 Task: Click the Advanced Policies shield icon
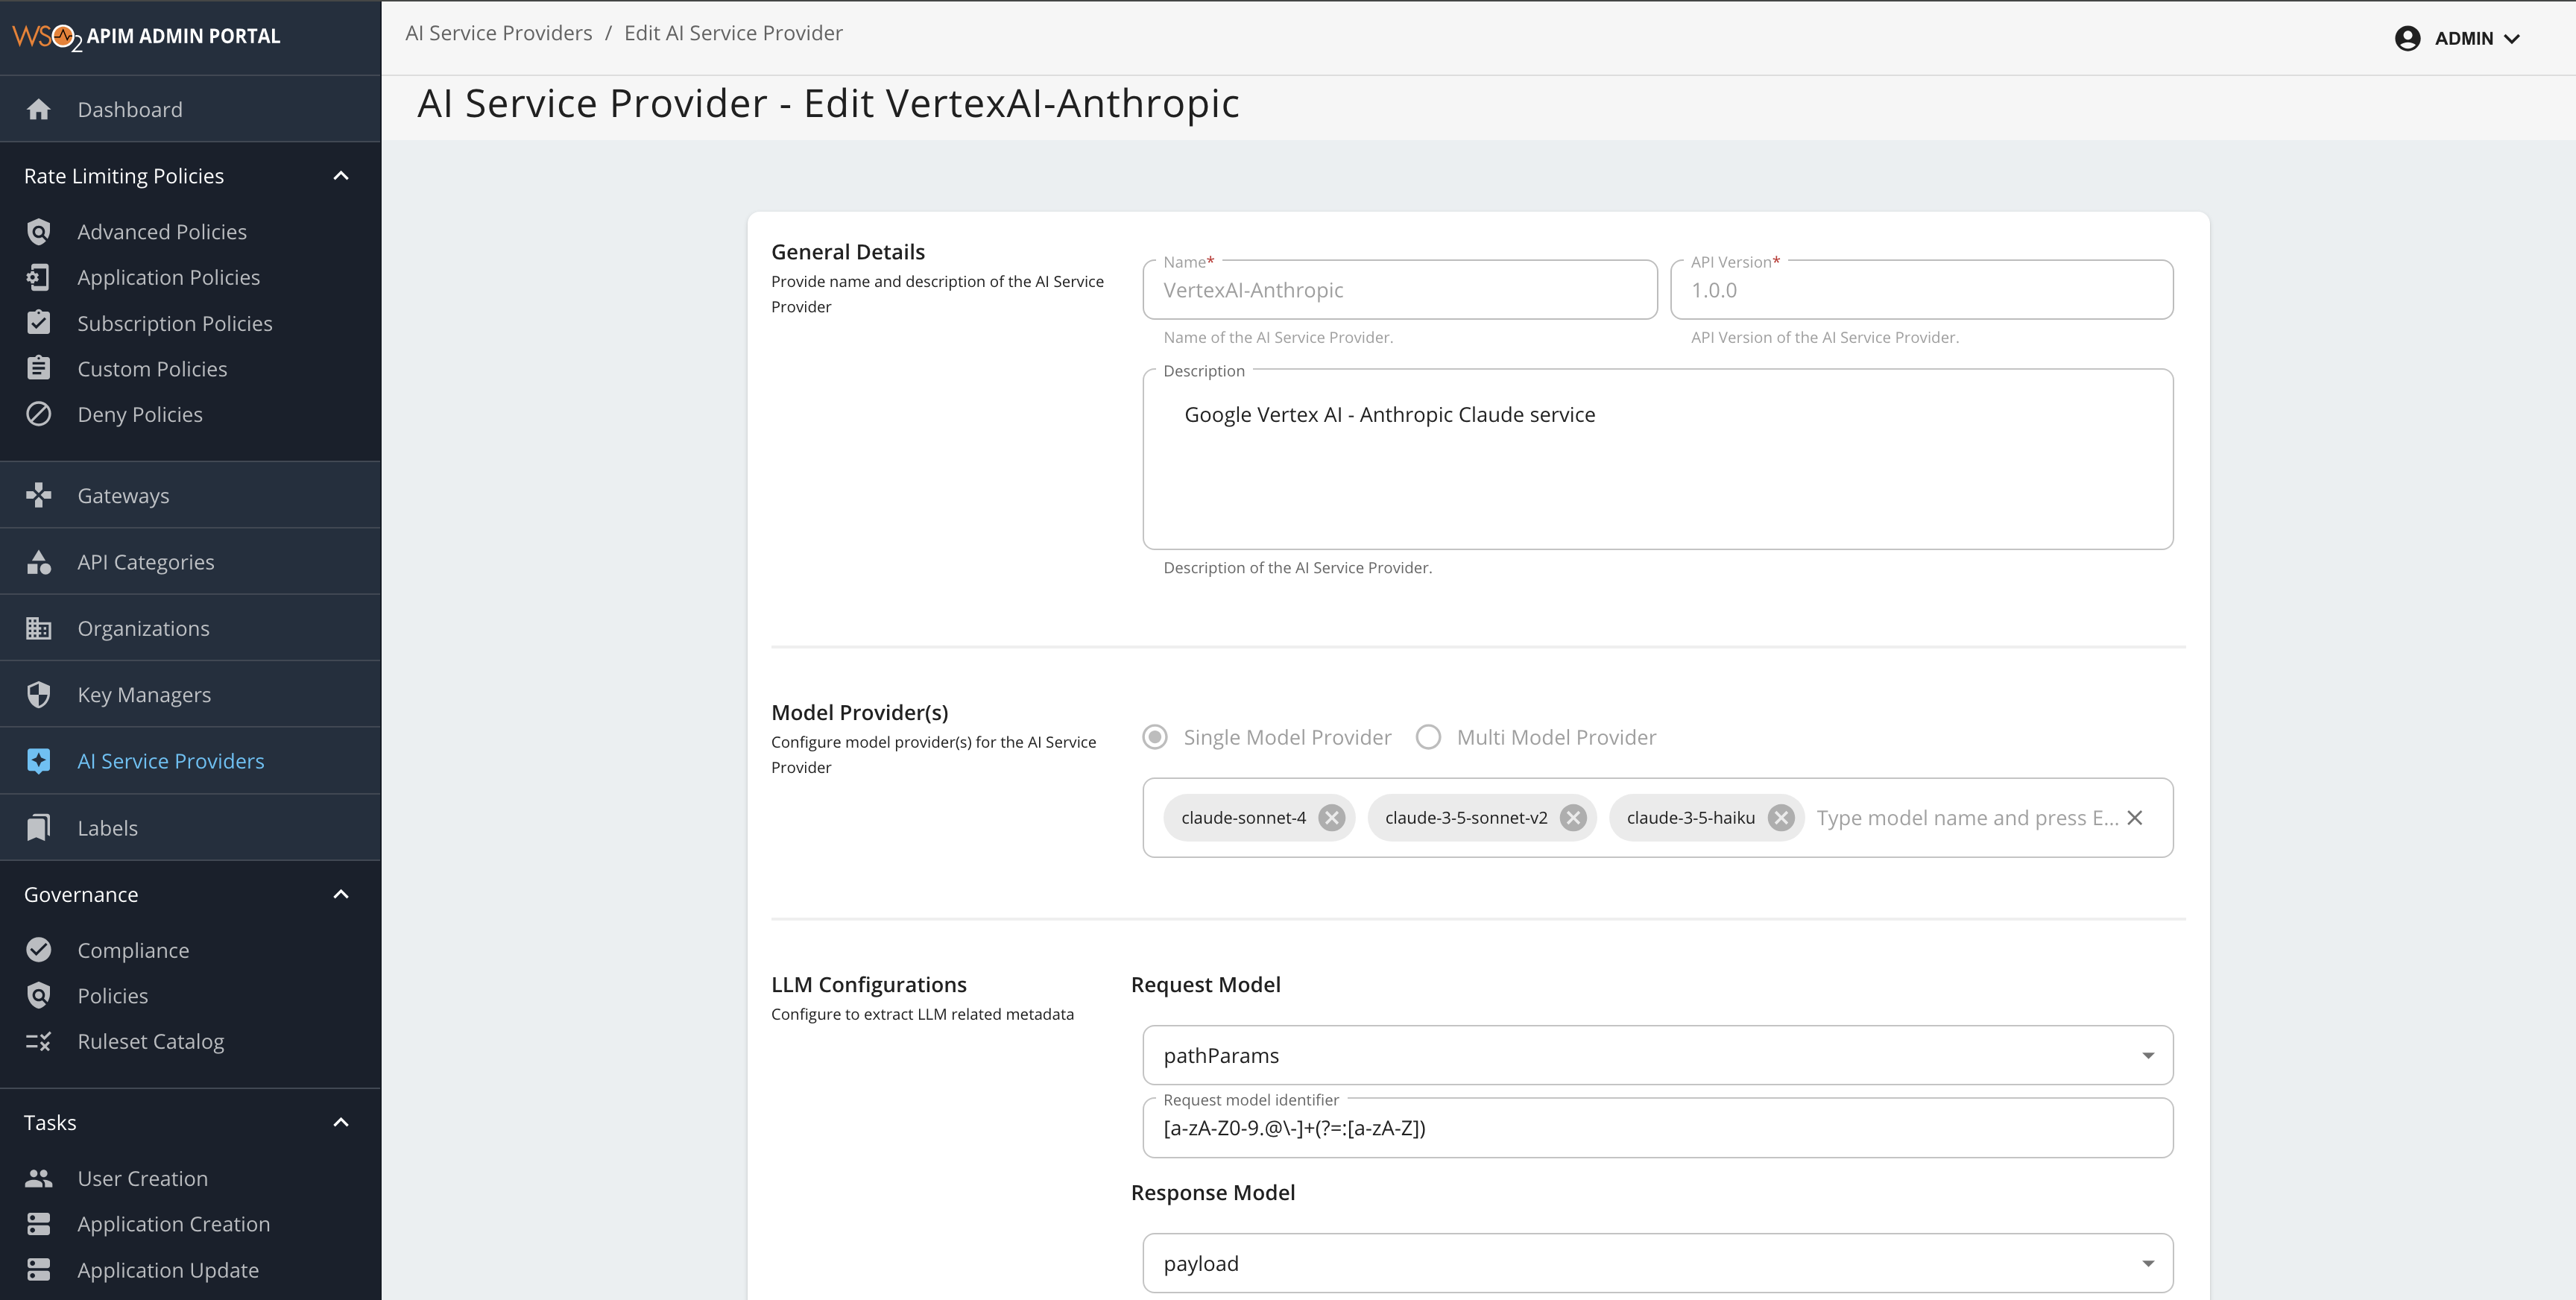coord(39,232)
